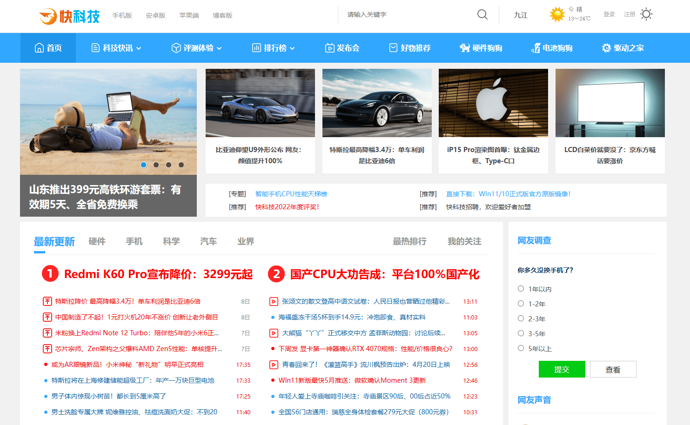The height and width of the screenshot is (425, 690).
Task: Expand the 排行榜 dropdown arrow
Action: [x=292, y=48]
